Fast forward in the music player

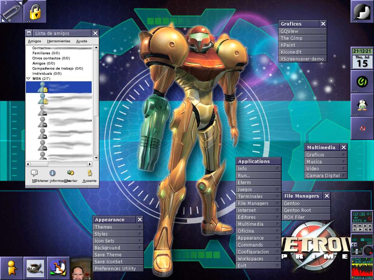(x=370, y=226)
